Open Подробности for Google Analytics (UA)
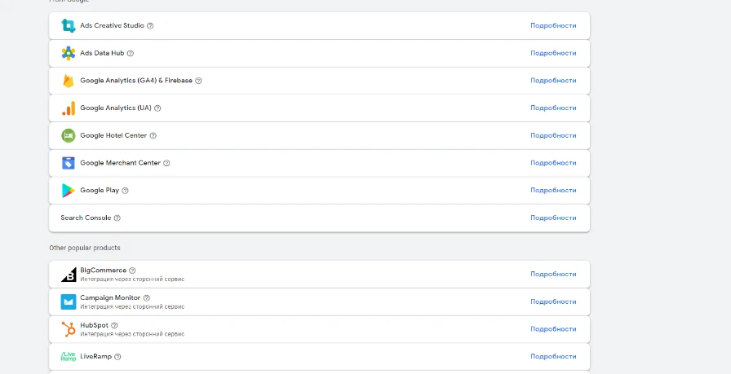This screenshot has height=374, width=731. pos(553,108)
